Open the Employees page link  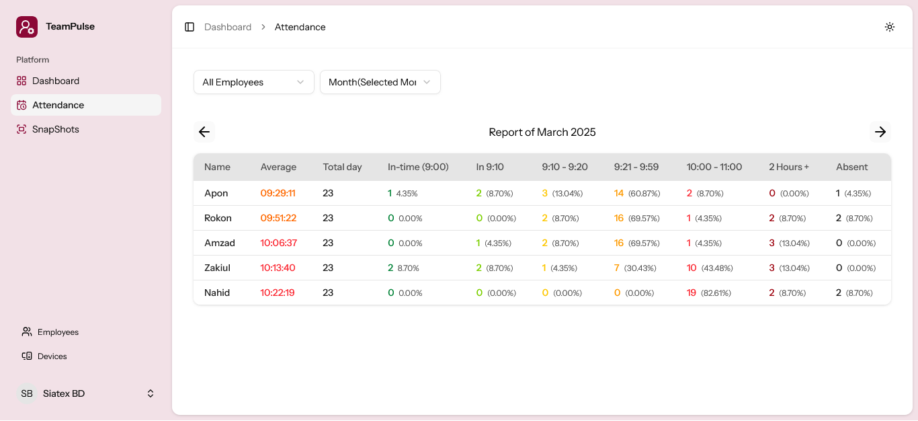tap(58, 332)
